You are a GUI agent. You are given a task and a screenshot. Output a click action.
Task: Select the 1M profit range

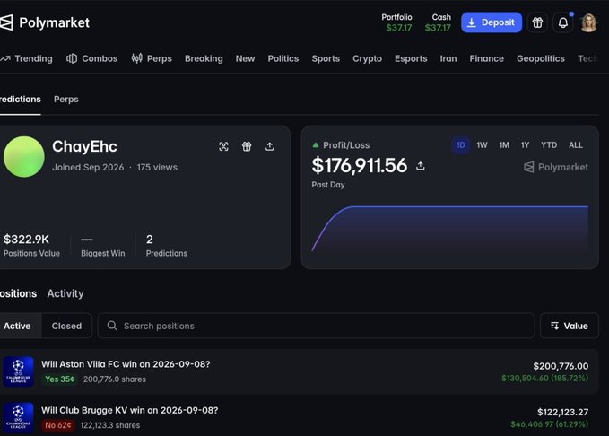tap(504, 145)
